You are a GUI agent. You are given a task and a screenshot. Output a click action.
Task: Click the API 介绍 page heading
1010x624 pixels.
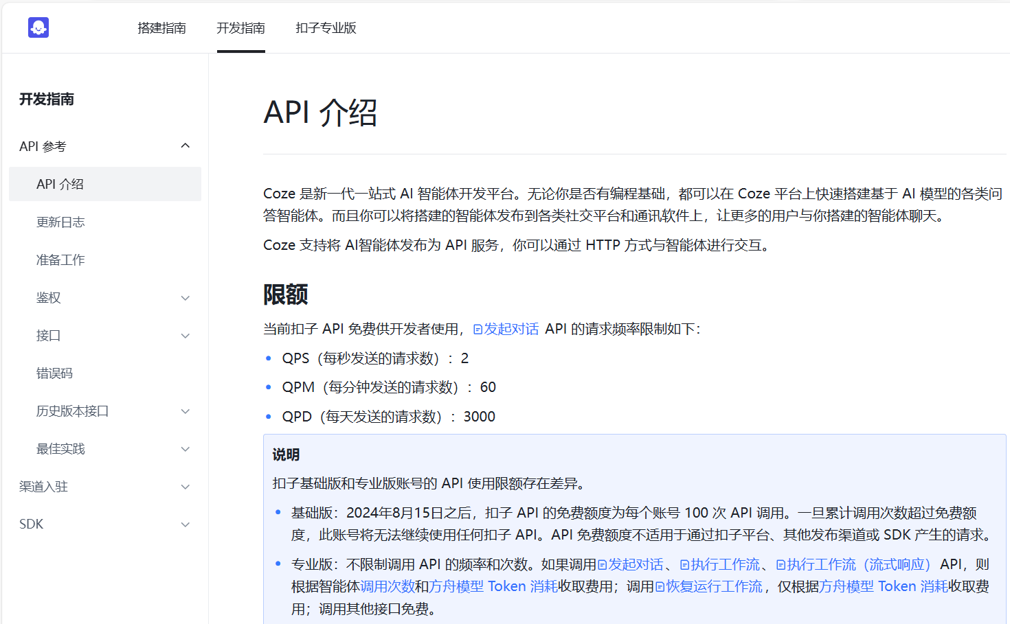(320, 113)
